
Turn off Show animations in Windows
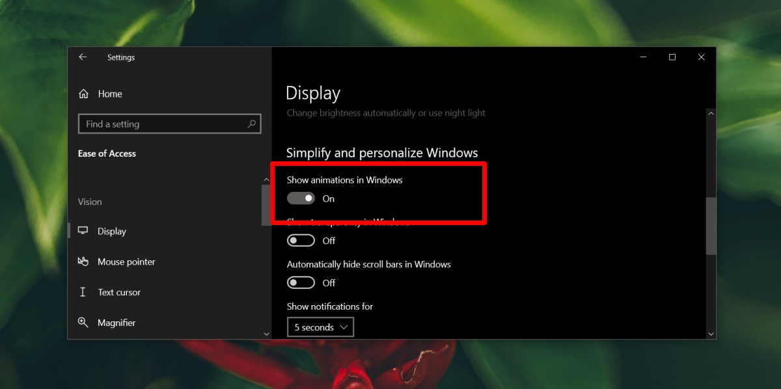[301, 198]
